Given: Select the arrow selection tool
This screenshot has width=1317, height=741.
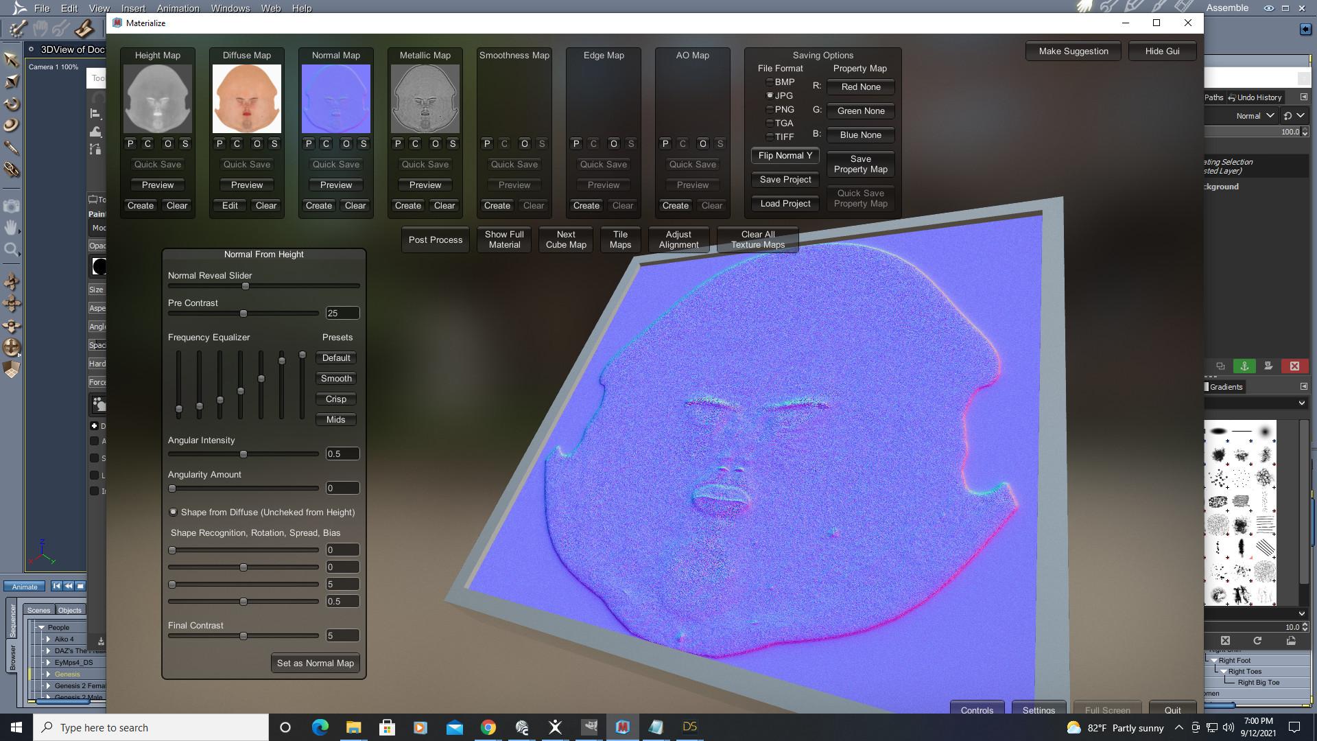Looking at the screenshot, I should [11, 60].
